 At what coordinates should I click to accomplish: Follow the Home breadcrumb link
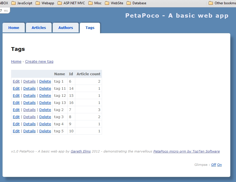pyautogui.click(x=16, y=61)
